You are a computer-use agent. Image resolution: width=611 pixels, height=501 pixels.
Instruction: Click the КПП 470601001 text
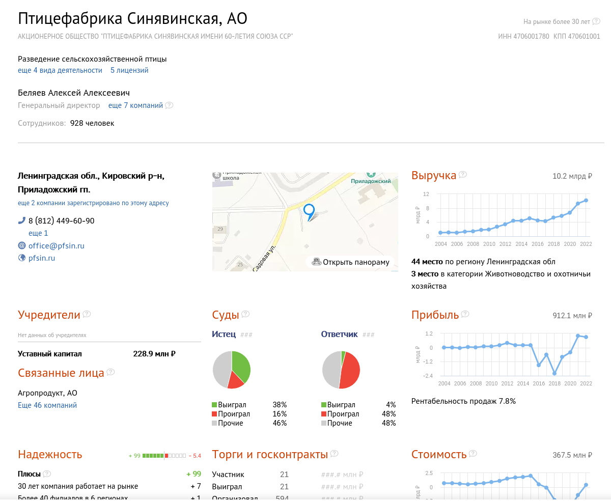point(577,37)
